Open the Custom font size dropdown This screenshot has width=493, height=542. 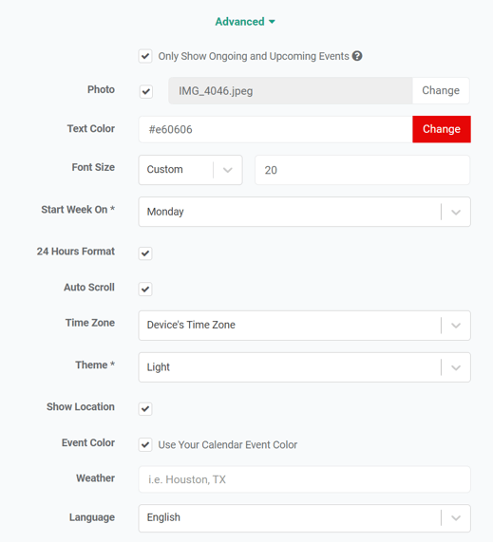coord(190,170)
